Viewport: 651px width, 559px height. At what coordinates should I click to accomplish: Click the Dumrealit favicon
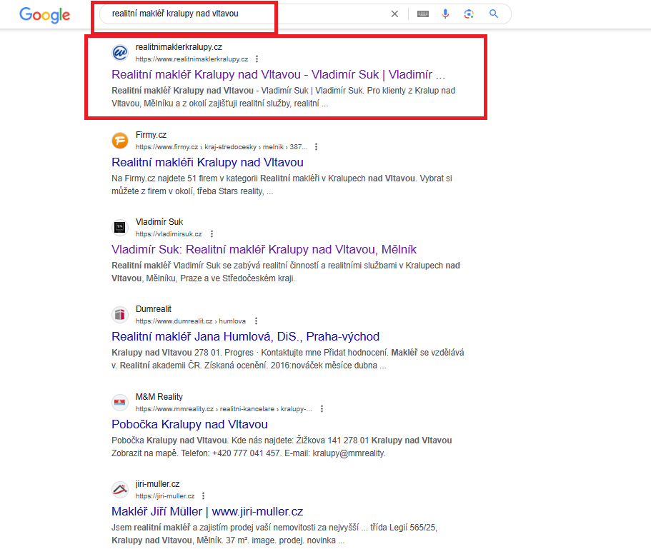(120, 315)
